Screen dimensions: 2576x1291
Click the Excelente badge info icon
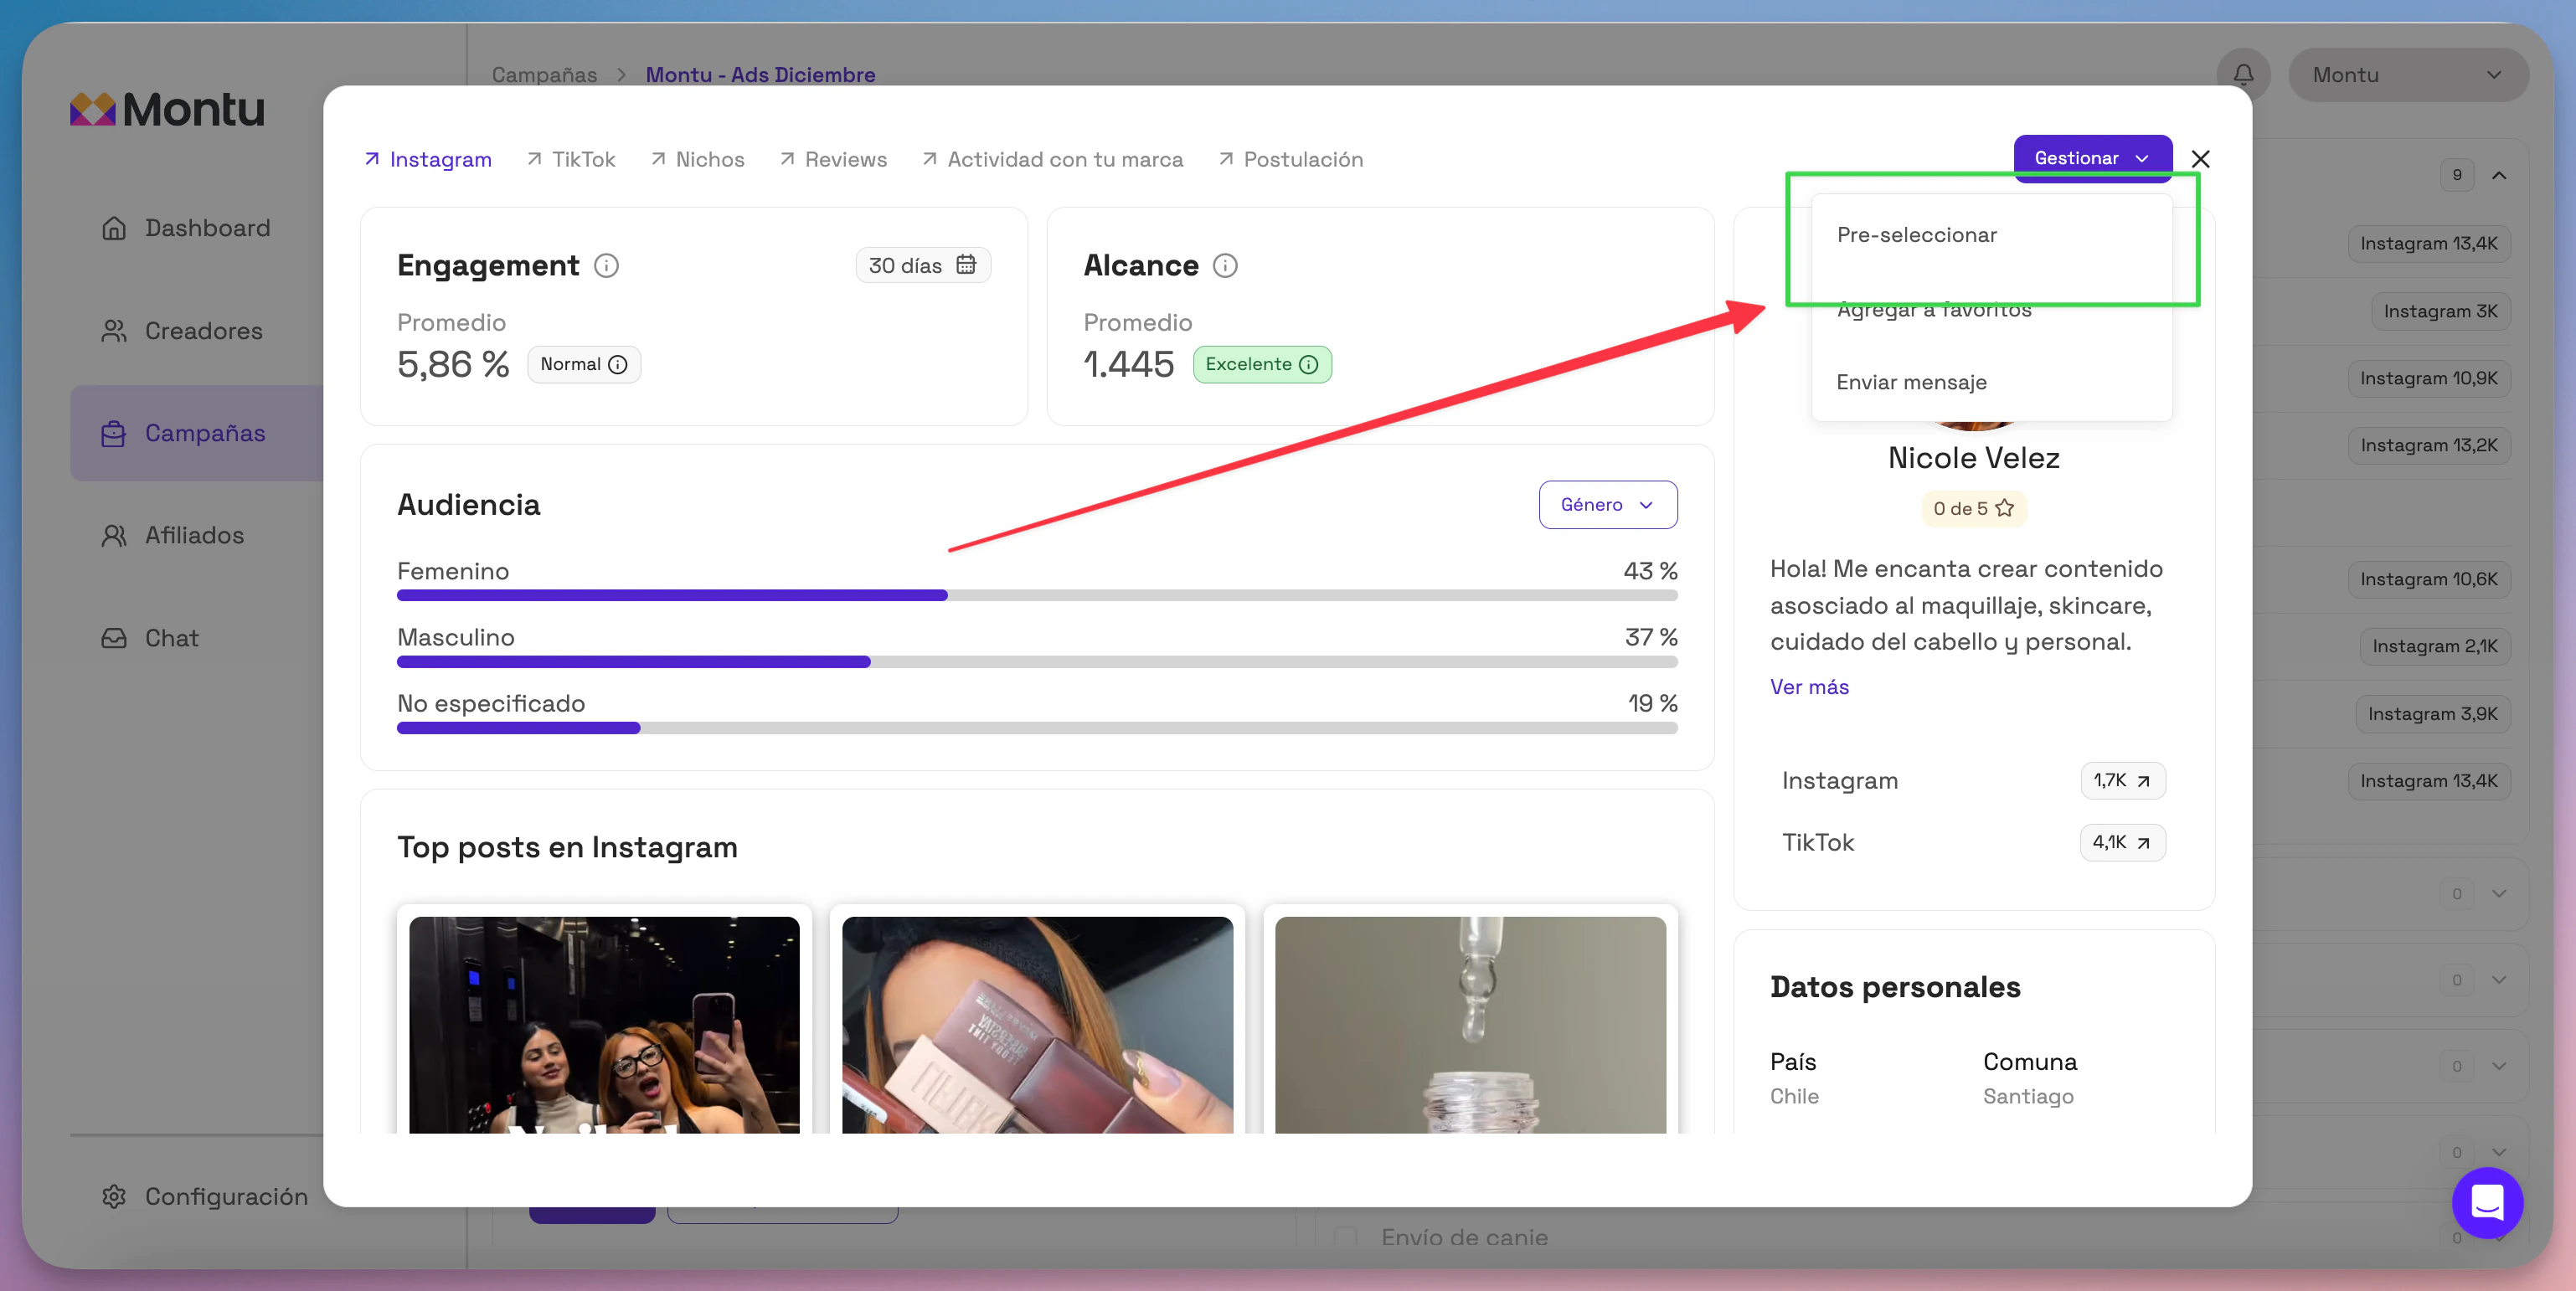1308,365
